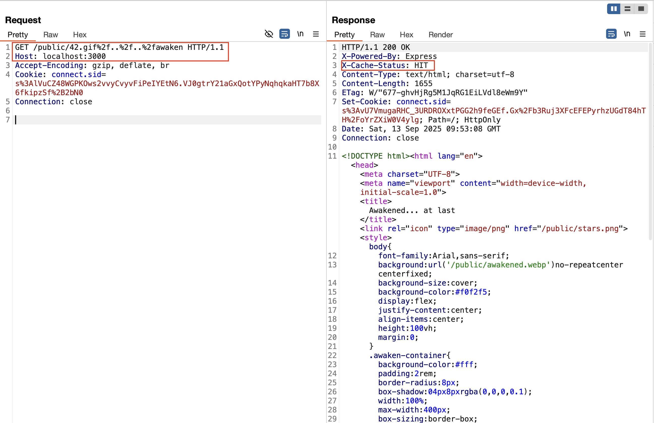This screenshot has width=654, height=423.
Task: Toggle line wrap icon in Response panel
Action: click(x=611, y=34)
